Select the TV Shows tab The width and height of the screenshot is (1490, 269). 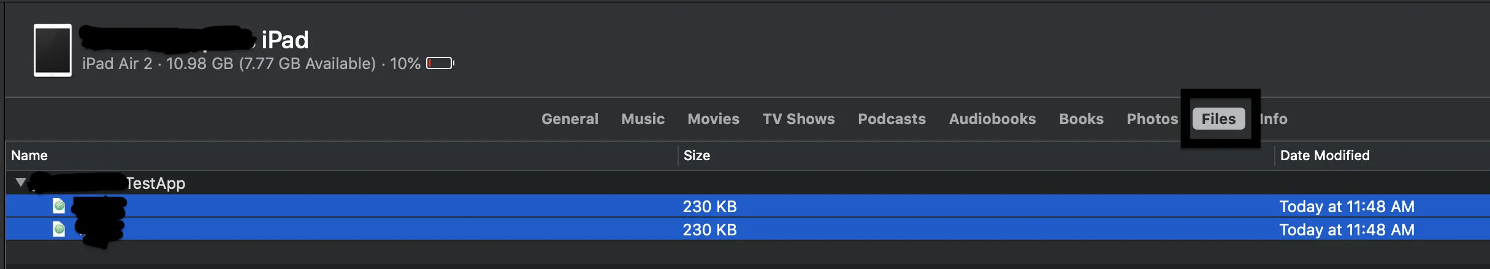tap(798, 119)
